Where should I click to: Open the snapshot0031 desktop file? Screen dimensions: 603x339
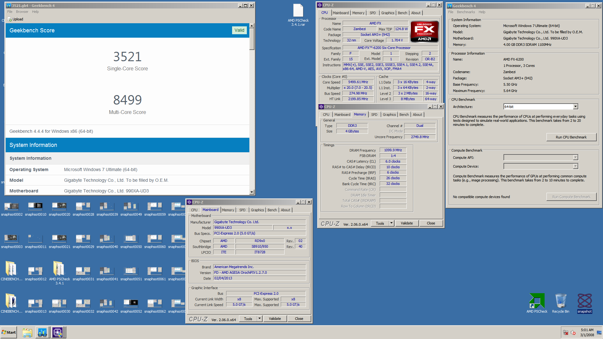point(83,274)
